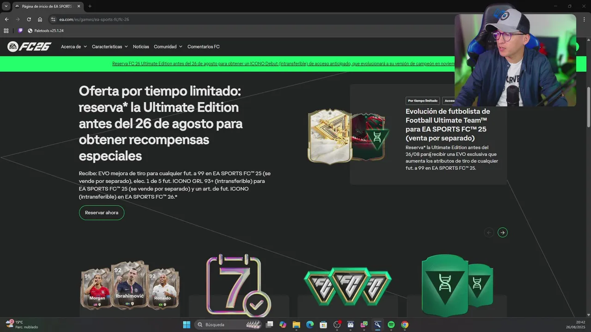Click the main headline Oferta por tiempo limitado
Screen dimensions: 591x332
coord(161,123)
